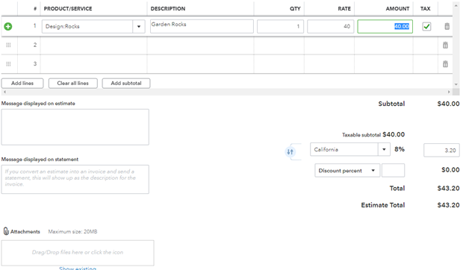Click the green add line icon on row 1
The width and height of the screenshot is (466, 270).
pyautogui.click(x=8, y=26)
